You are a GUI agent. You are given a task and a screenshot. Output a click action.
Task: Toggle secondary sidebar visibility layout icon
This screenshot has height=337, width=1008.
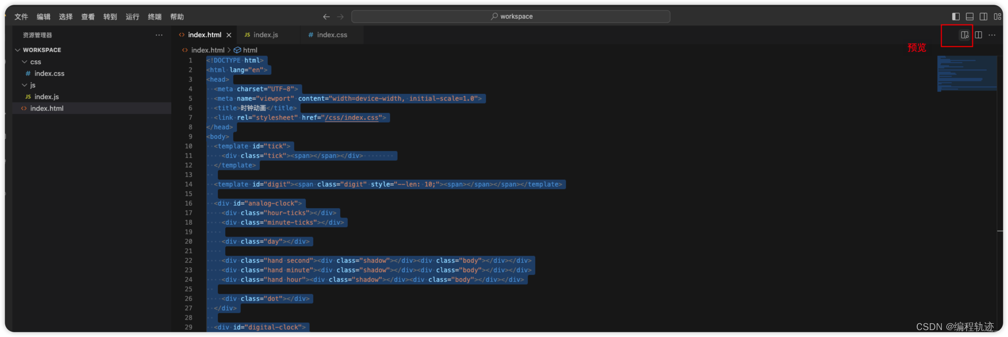[x=984, y=16]
